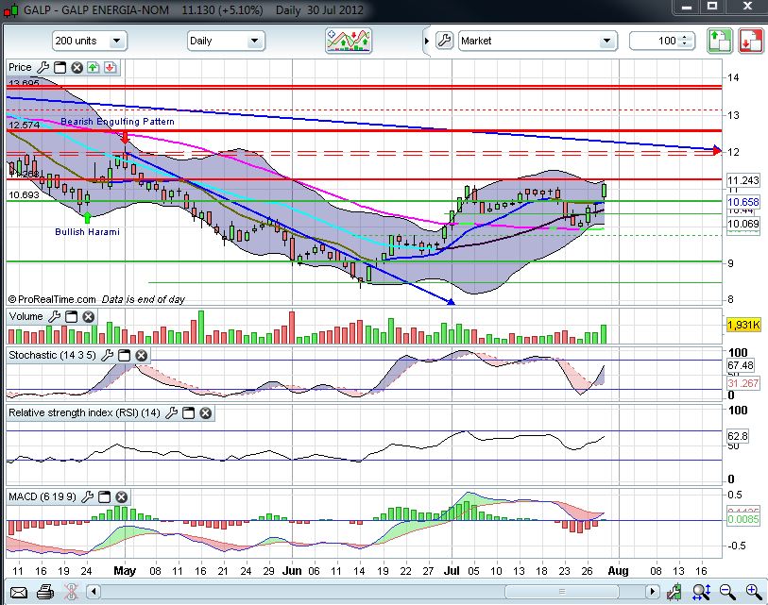Click the 31.267 Stochastic signal tag
768x605 pixels.
click(x=743, y=383)
